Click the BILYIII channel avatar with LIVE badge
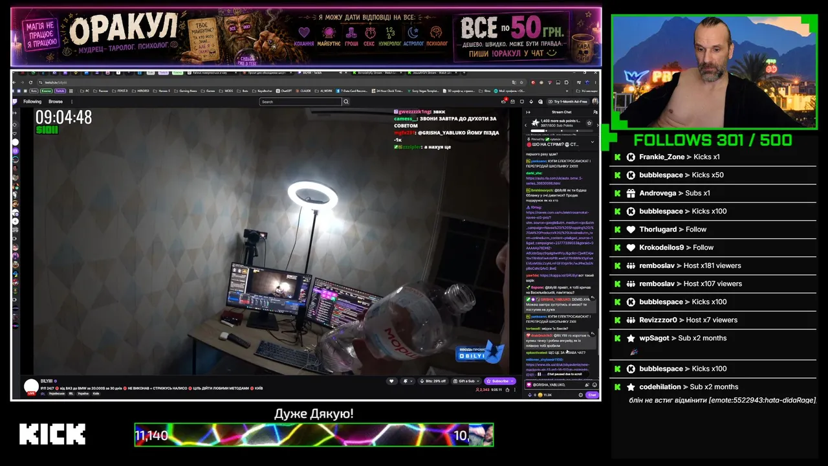This screenshot has height=466, width=828. point(31,387)
